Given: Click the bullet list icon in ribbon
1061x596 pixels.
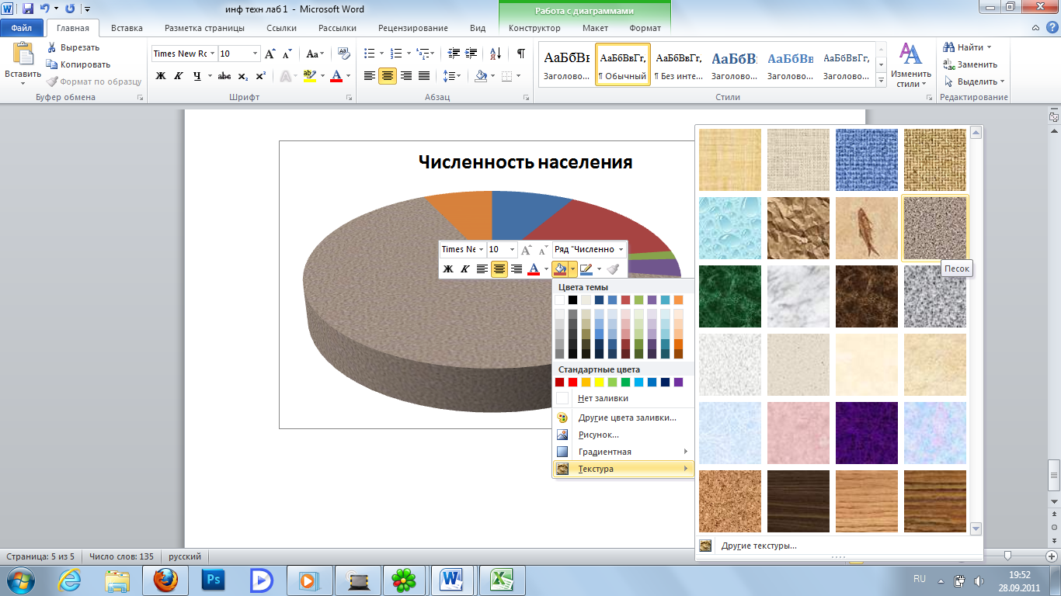Looking at the screenshot, I should pyautogui.click(x=370, y=54).
